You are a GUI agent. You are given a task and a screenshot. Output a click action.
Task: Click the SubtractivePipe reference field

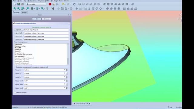tap(46, 30)
